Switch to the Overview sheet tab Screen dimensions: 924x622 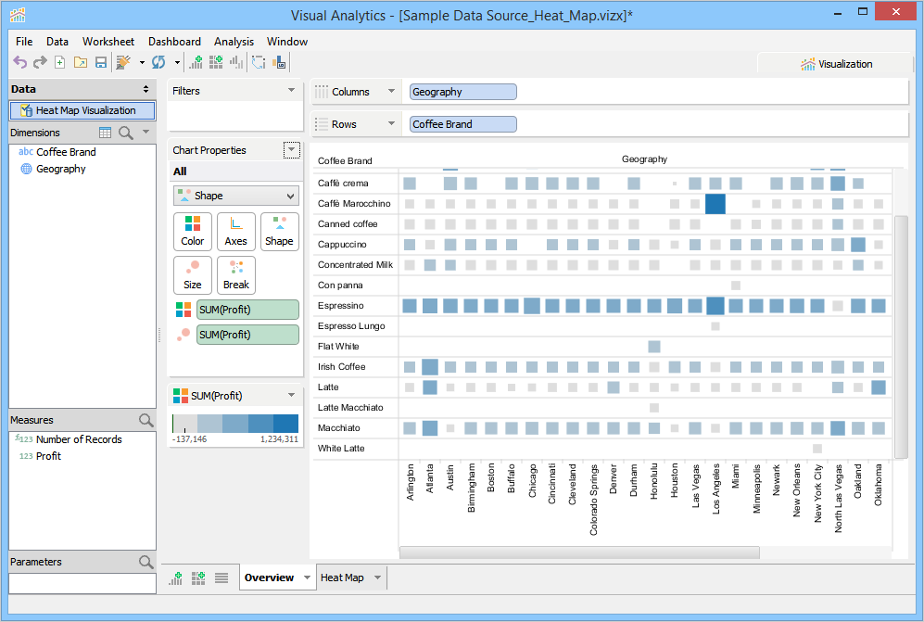[270, 578]
